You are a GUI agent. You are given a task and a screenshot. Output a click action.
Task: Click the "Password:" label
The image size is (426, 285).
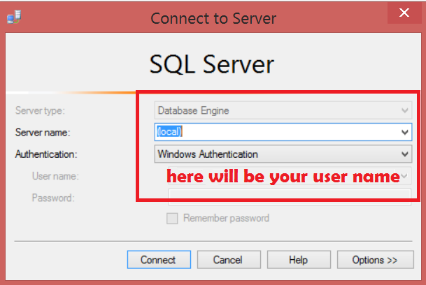coord(53,198)
